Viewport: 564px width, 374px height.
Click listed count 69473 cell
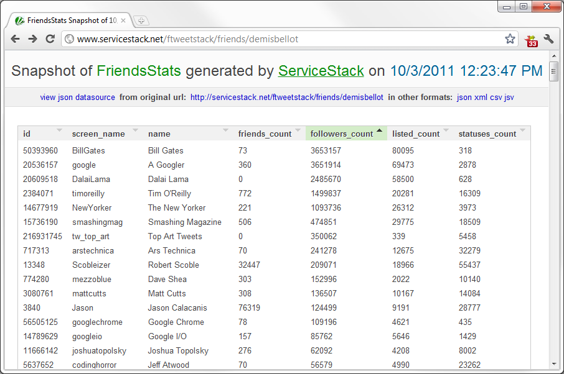tap(403, 165)
